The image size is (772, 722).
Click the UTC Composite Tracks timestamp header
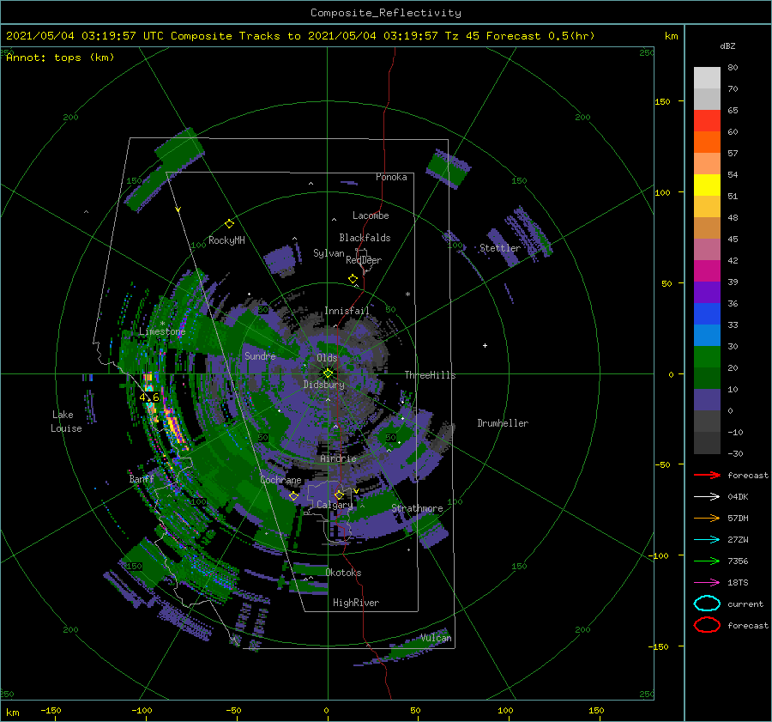click(x=300, y=36)
